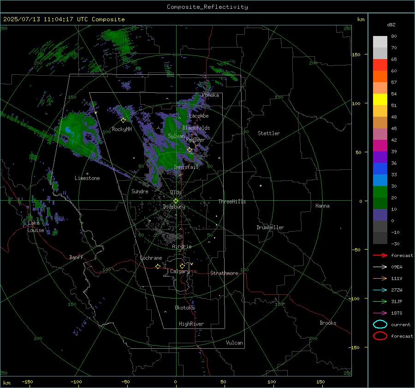The height and width of the screenshot is (388, 415).
Task: Click the yellow diamond marker below RedDeer
Action: coord(190,150)
